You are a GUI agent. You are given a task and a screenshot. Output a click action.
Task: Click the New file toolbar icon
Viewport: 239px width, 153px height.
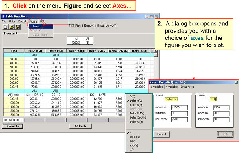click(6, 27)
